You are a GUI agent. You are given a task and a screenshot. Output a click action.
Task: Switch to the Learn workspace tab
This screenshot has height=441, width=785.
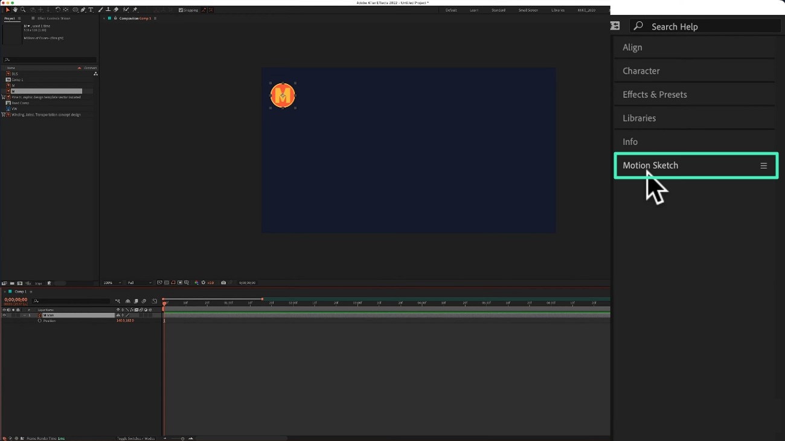tap(474, 10)
